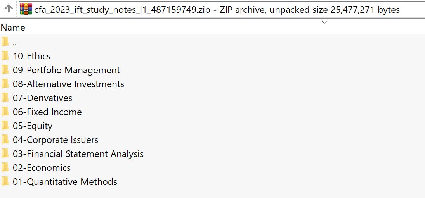Click the 08-Alternative Investments folder icon
425x198 pixels.
coord(5,84)
